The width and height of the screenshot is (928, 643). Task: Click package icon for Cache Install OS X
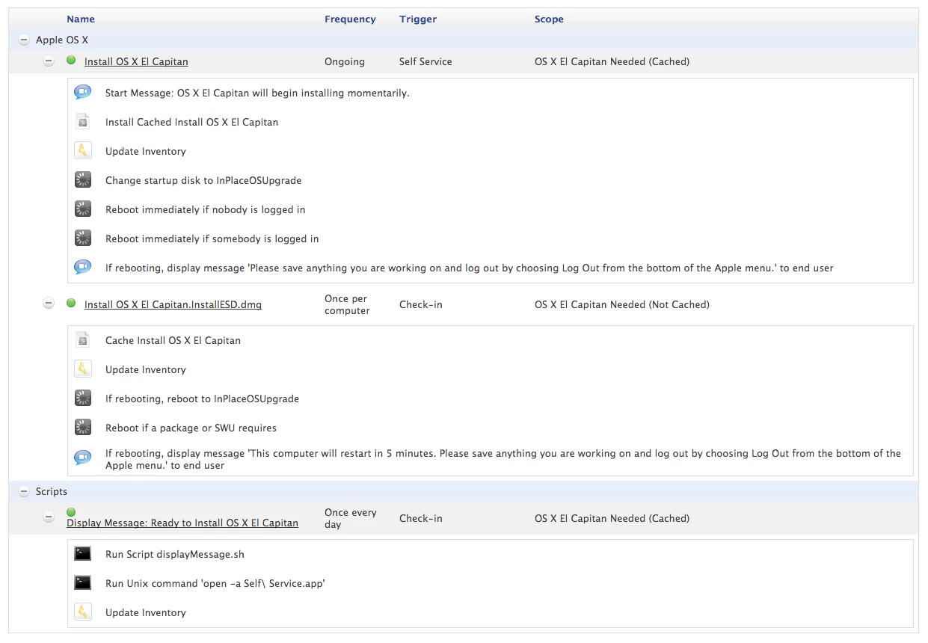point(82,340)
